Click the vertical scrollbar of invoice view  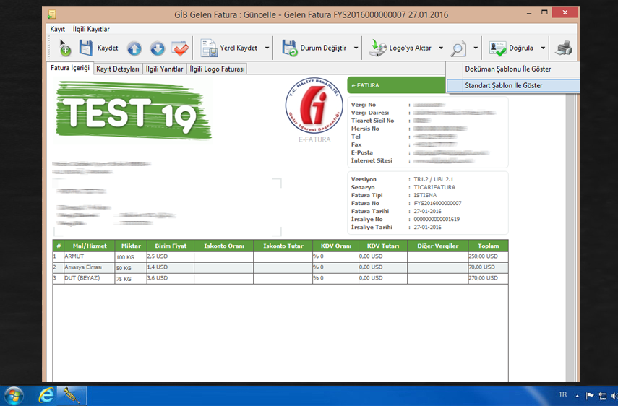point(570,236)
